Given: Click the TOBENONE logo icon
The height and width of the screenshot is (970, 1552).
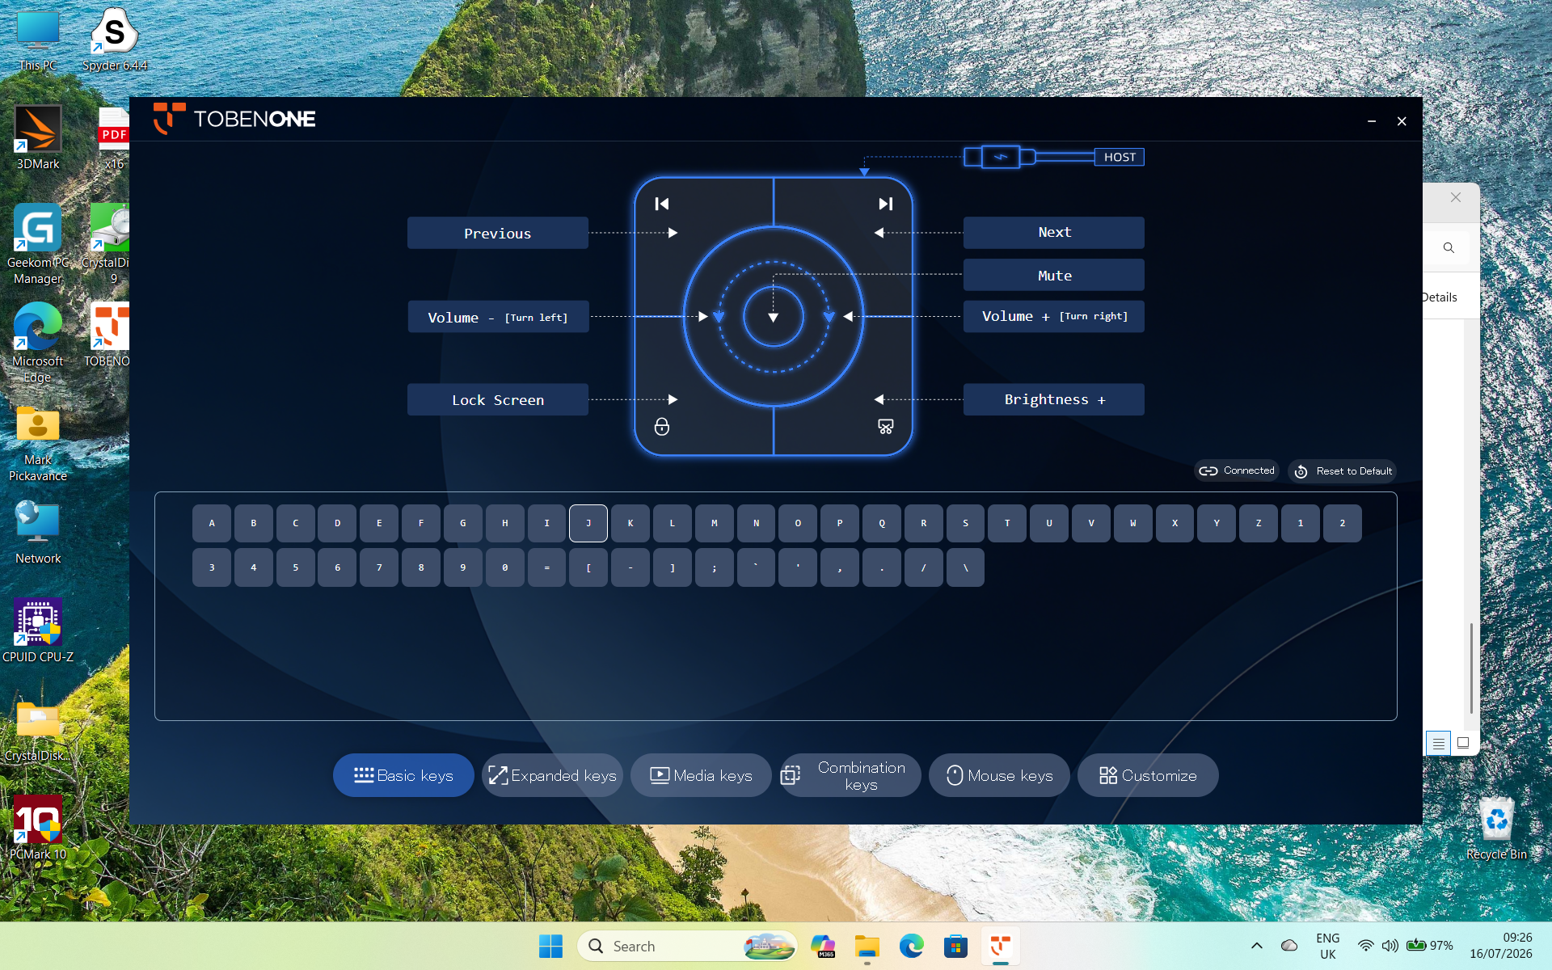Looking at the screenshot, I should pos(169,119).
